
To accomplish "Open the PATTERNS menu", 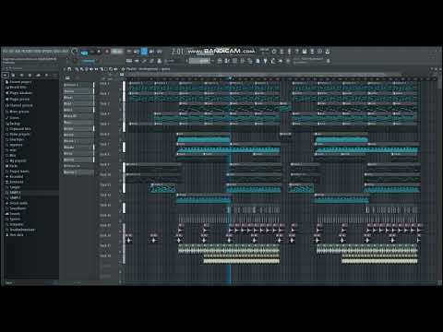I will point(27,51).
